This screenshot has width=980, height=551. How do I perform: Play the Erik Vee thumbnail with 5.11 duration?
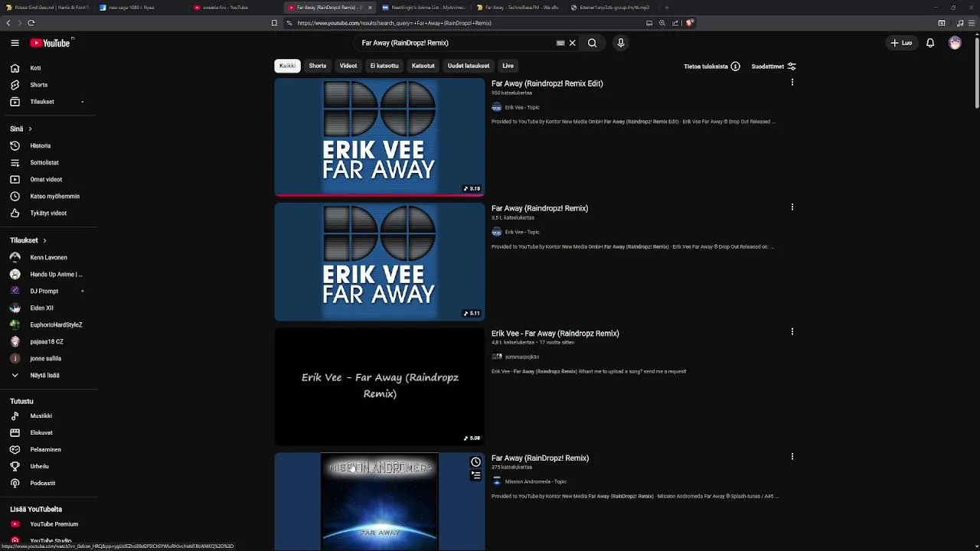coord(380,262)
